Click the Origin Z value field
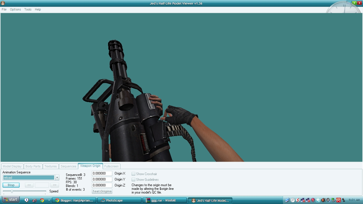The height and width of the screenshot is (204, 363). (102, 185)
